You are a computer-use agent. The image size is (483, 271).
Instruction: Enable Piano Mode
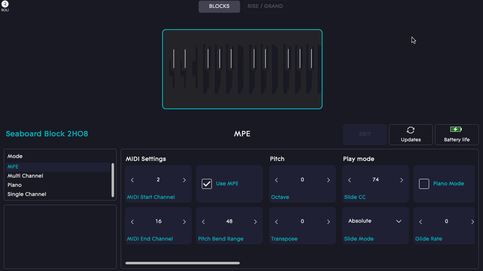pyautogui.click(x=425, y=183)
